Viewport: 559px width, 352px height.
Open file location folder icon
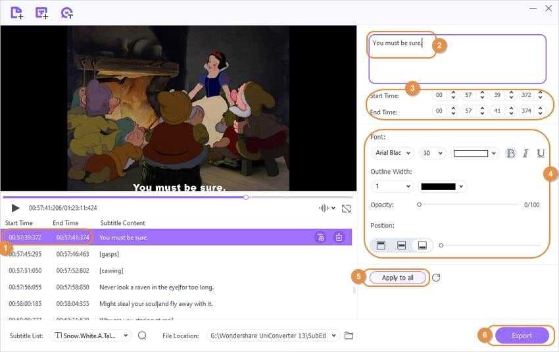[x=349, y=336]
